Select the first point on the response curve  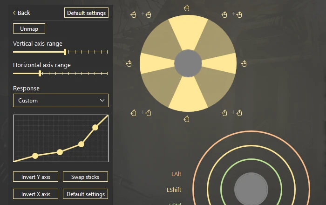click(x=35, y=156)
